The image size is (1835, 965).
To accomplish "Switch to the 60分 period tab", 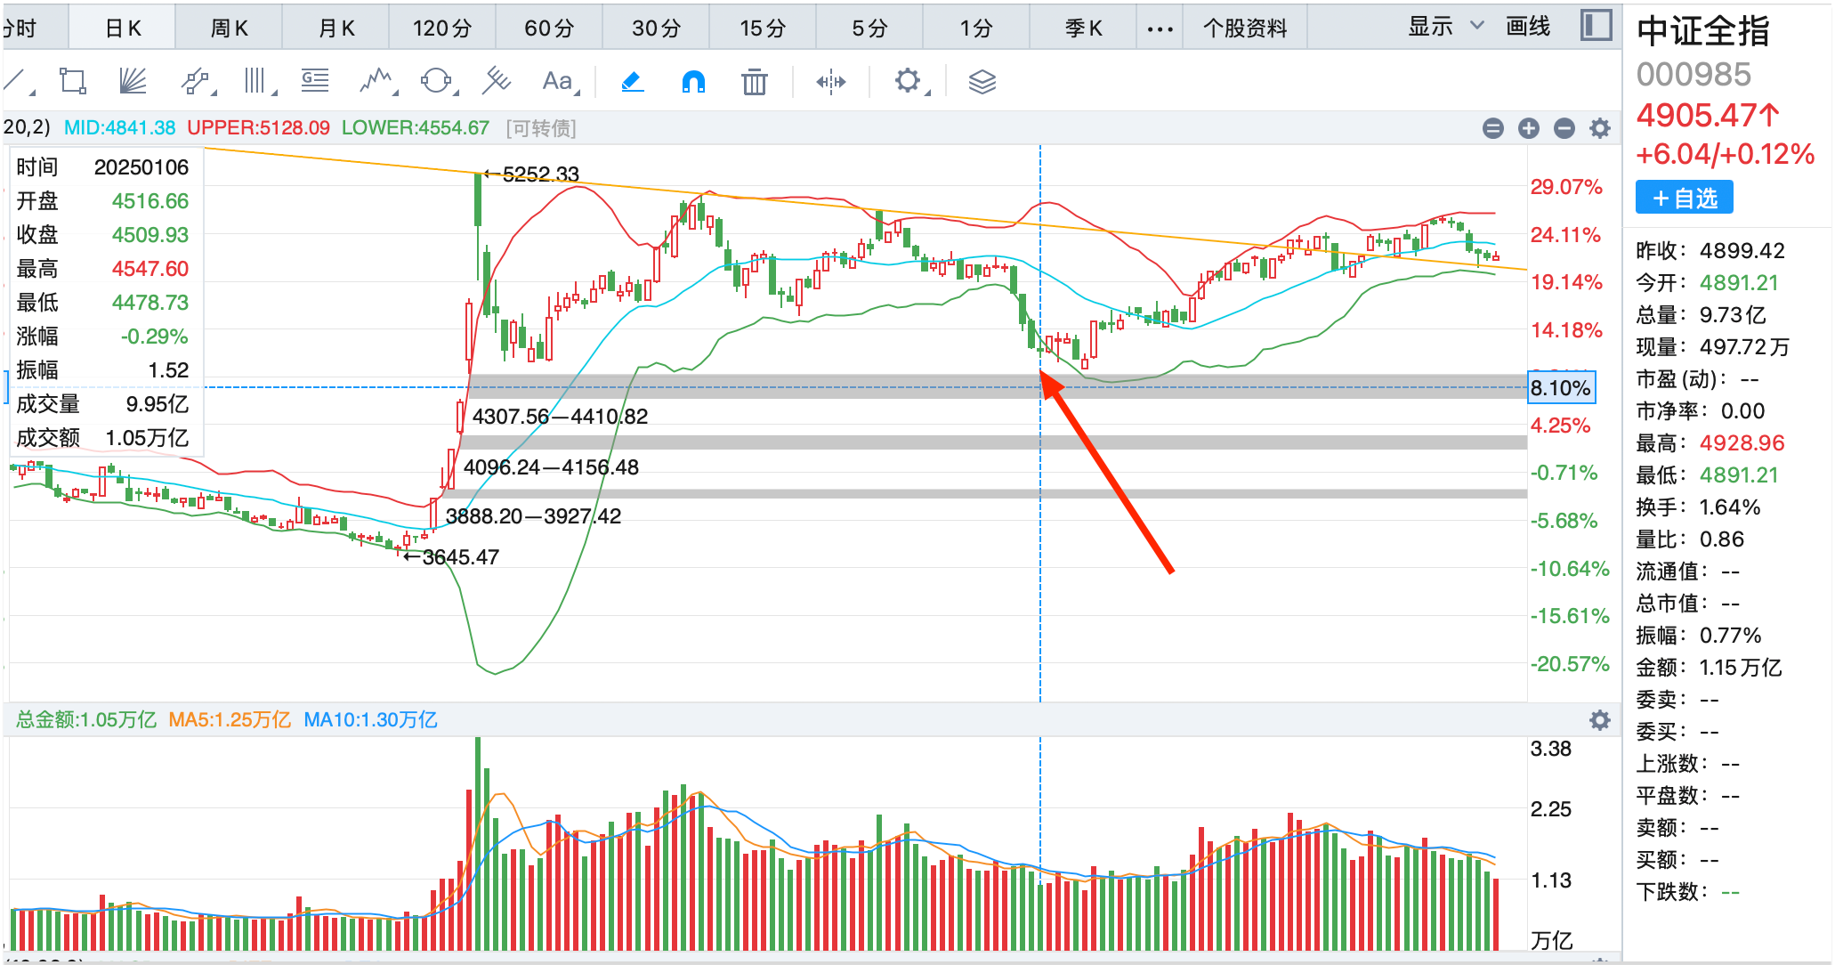I will (x=549, y=28).
